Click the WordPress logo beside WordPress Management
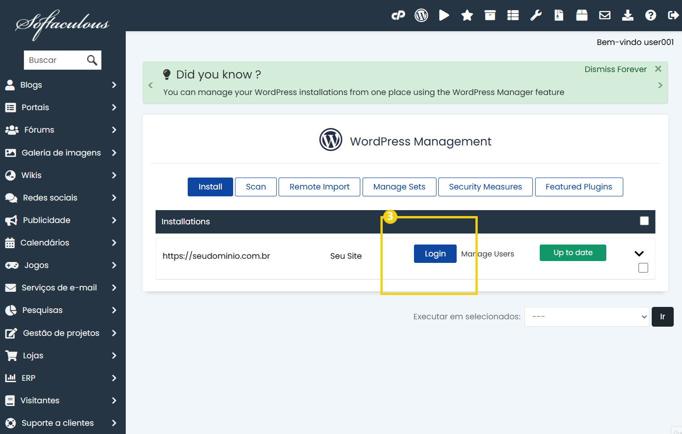The width and height of the screenshot is (682, 434). tap(331, 139)
